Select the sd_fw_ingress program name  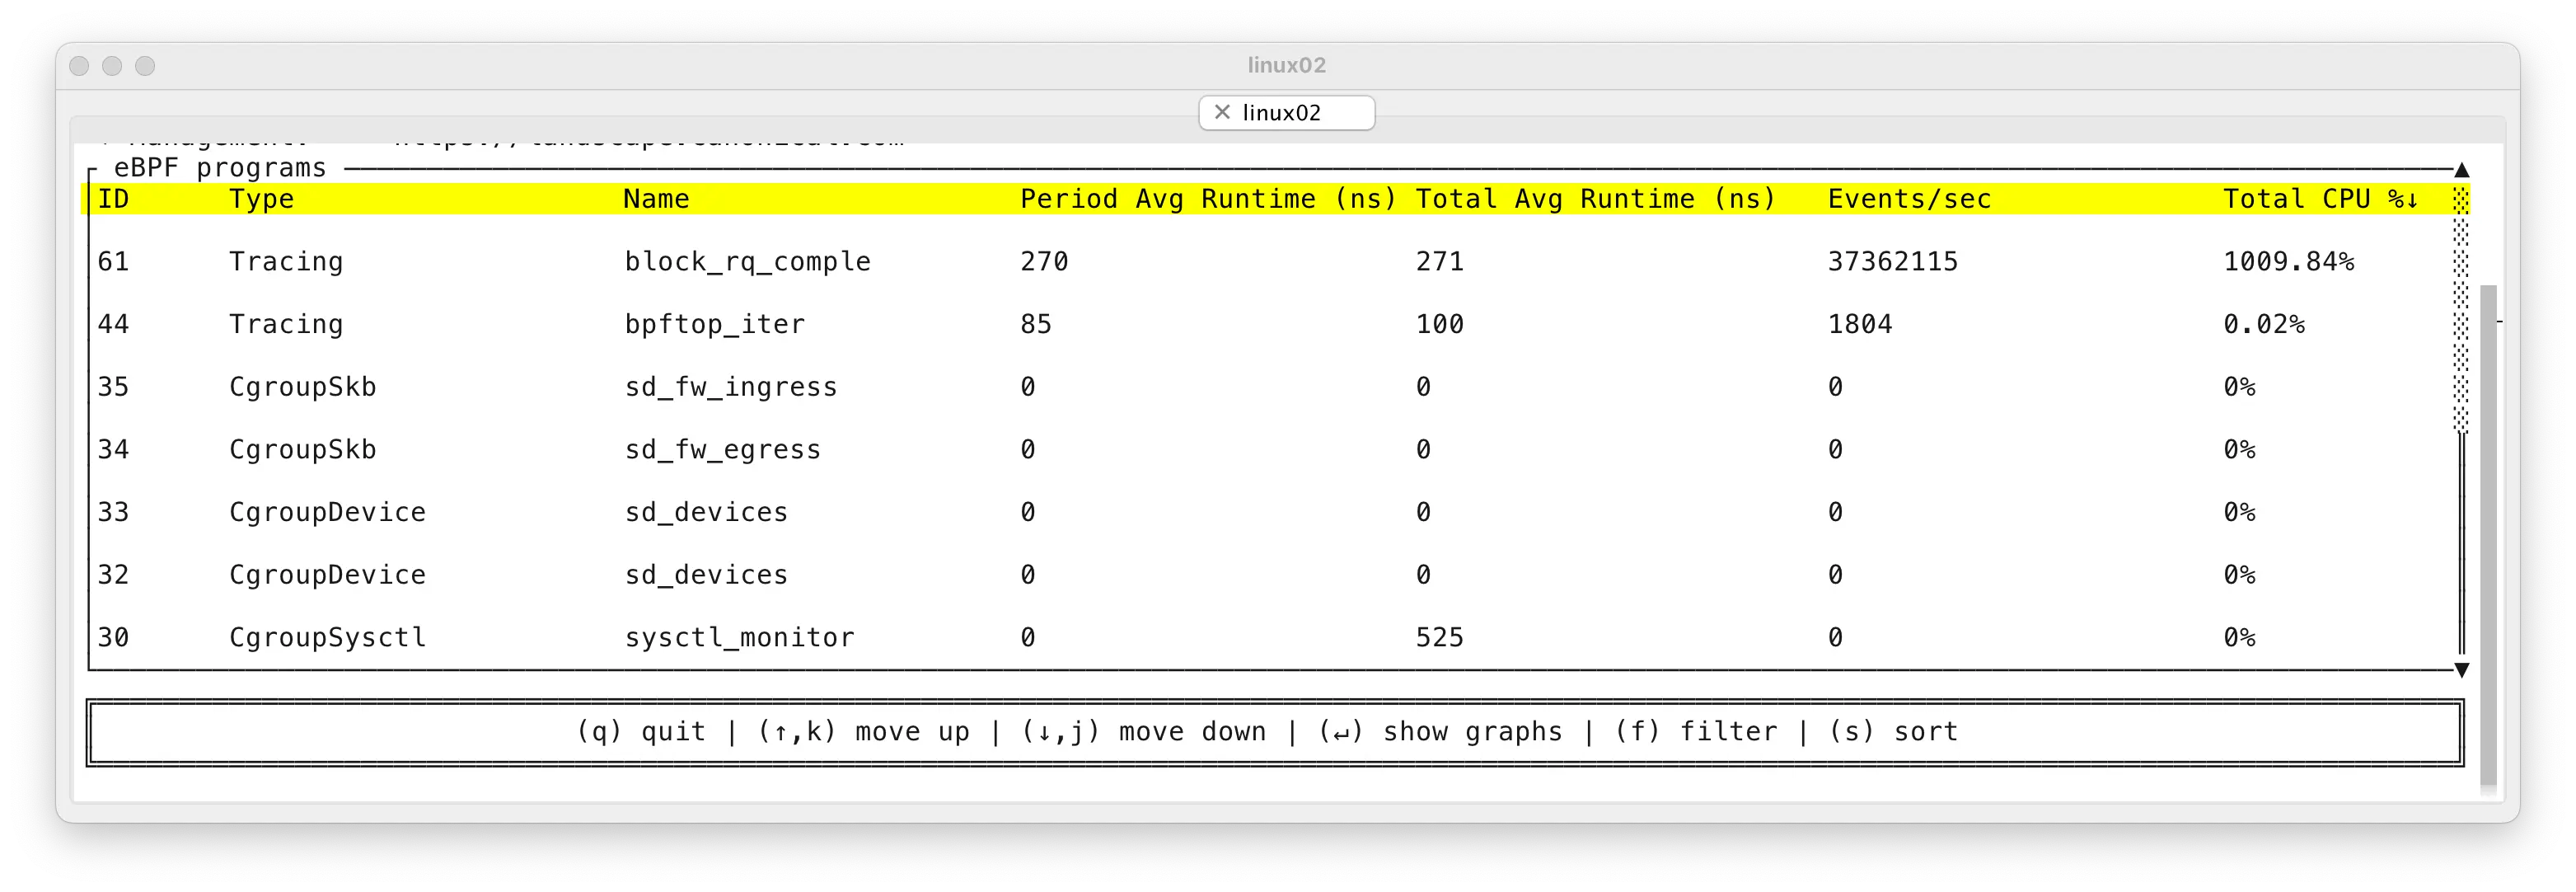click(x=730, y=387)
